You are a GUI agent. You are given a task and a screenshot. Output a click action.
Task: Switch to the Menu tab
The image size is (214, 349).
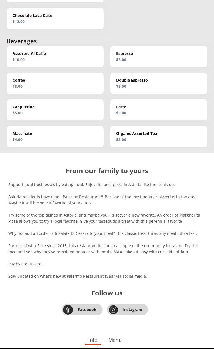click(x=115, y=340)
